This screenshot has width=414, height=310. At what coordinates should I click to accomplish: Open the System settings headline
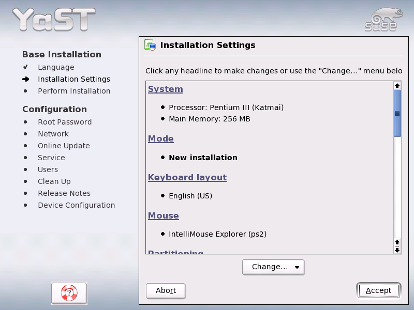pyautogui.click(x=166, y=89)
